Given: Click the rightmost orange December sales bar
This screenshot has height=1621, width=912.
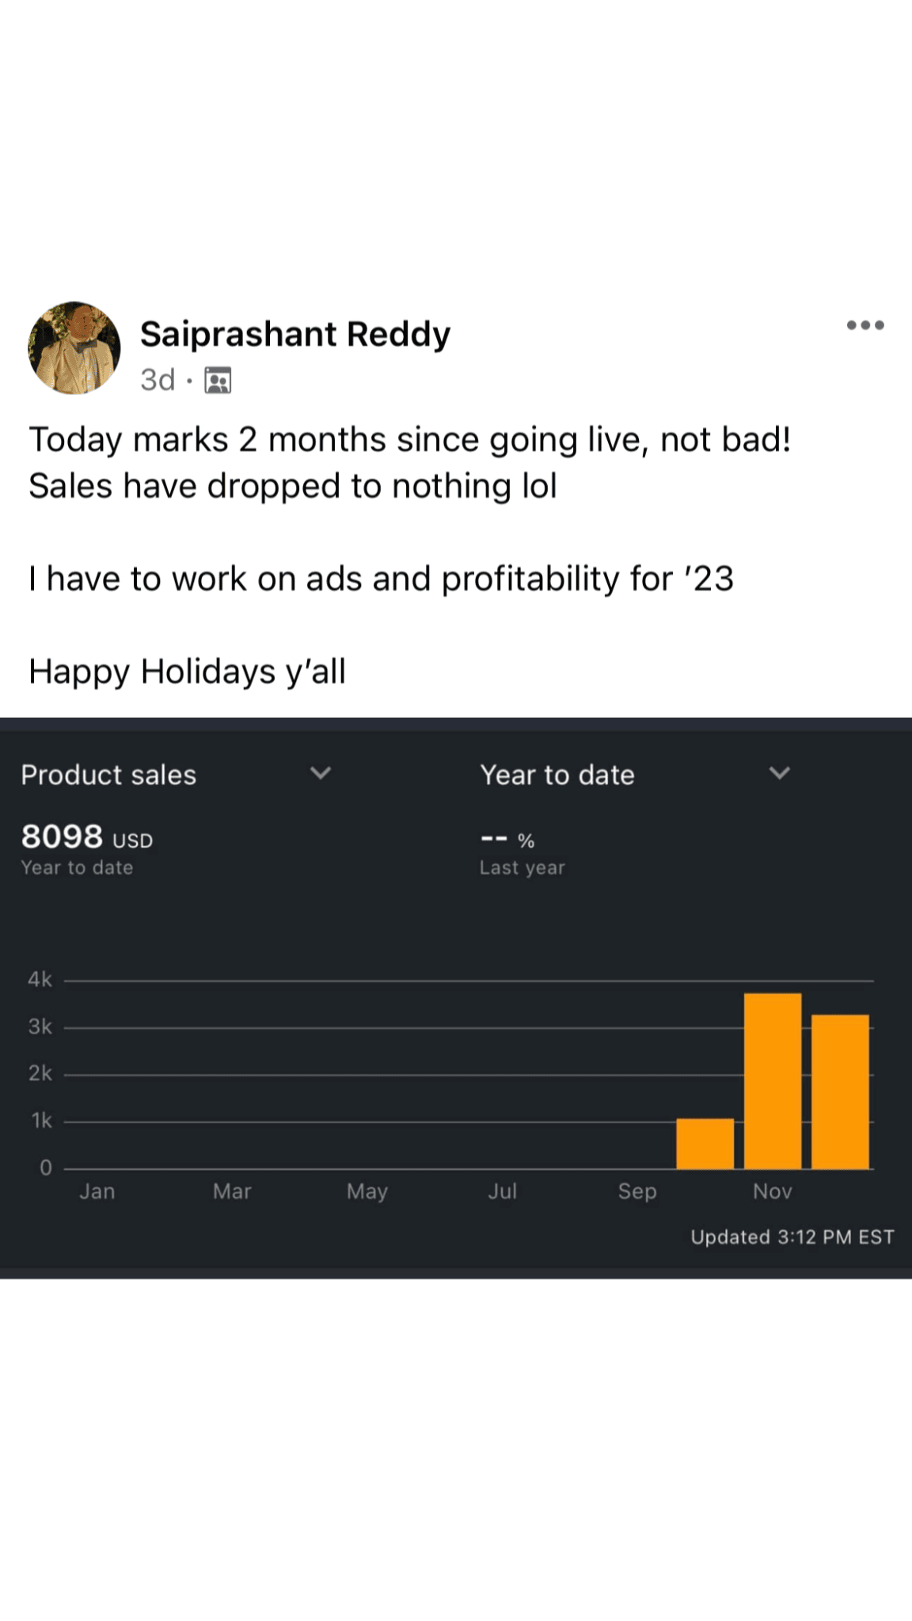Looking at the screenshot, I should pos(840,1091).
